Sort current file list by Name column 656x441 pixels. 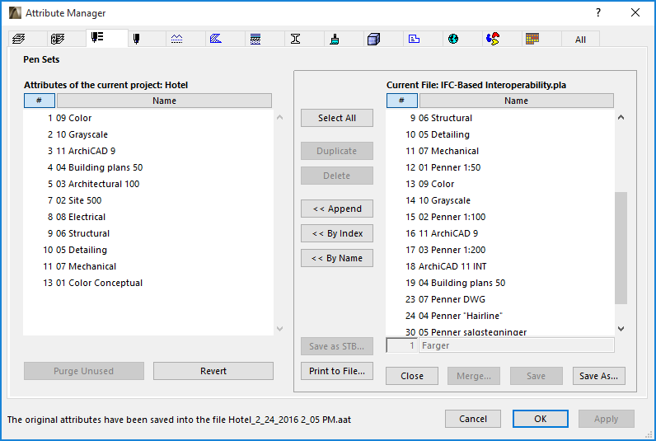516,101
